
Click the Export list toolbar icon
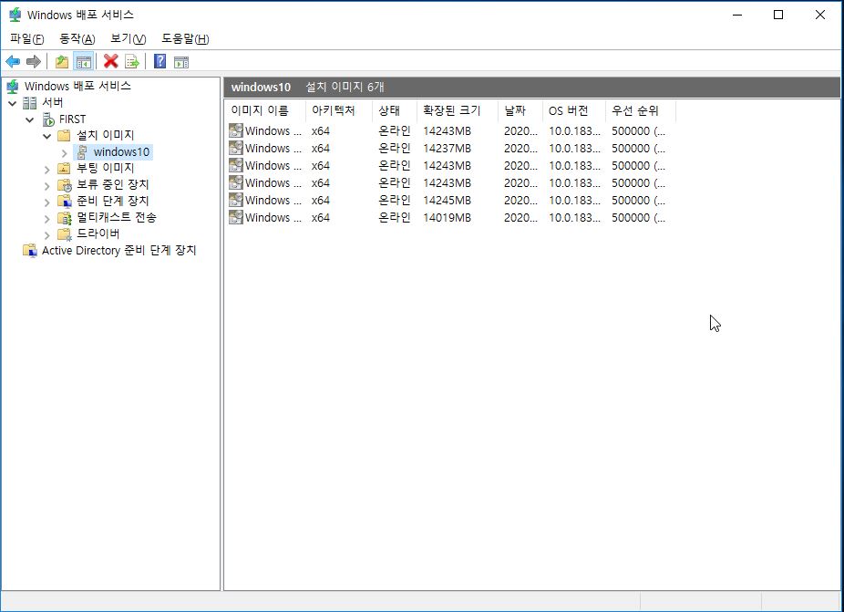tap(132, 61)
